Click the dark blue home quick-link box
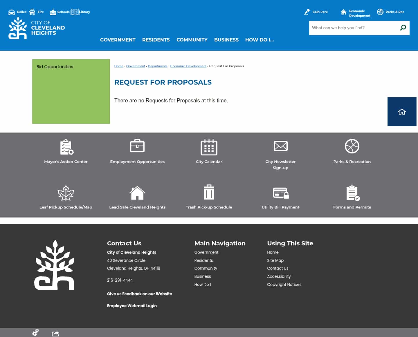418x337 pixels. point(402,111)
